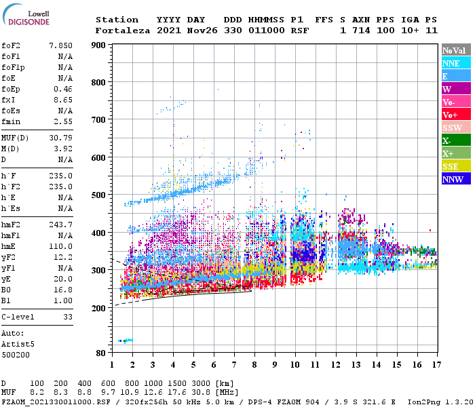
Task: Click the h`F value 235.0
Action: click(60, 176)
